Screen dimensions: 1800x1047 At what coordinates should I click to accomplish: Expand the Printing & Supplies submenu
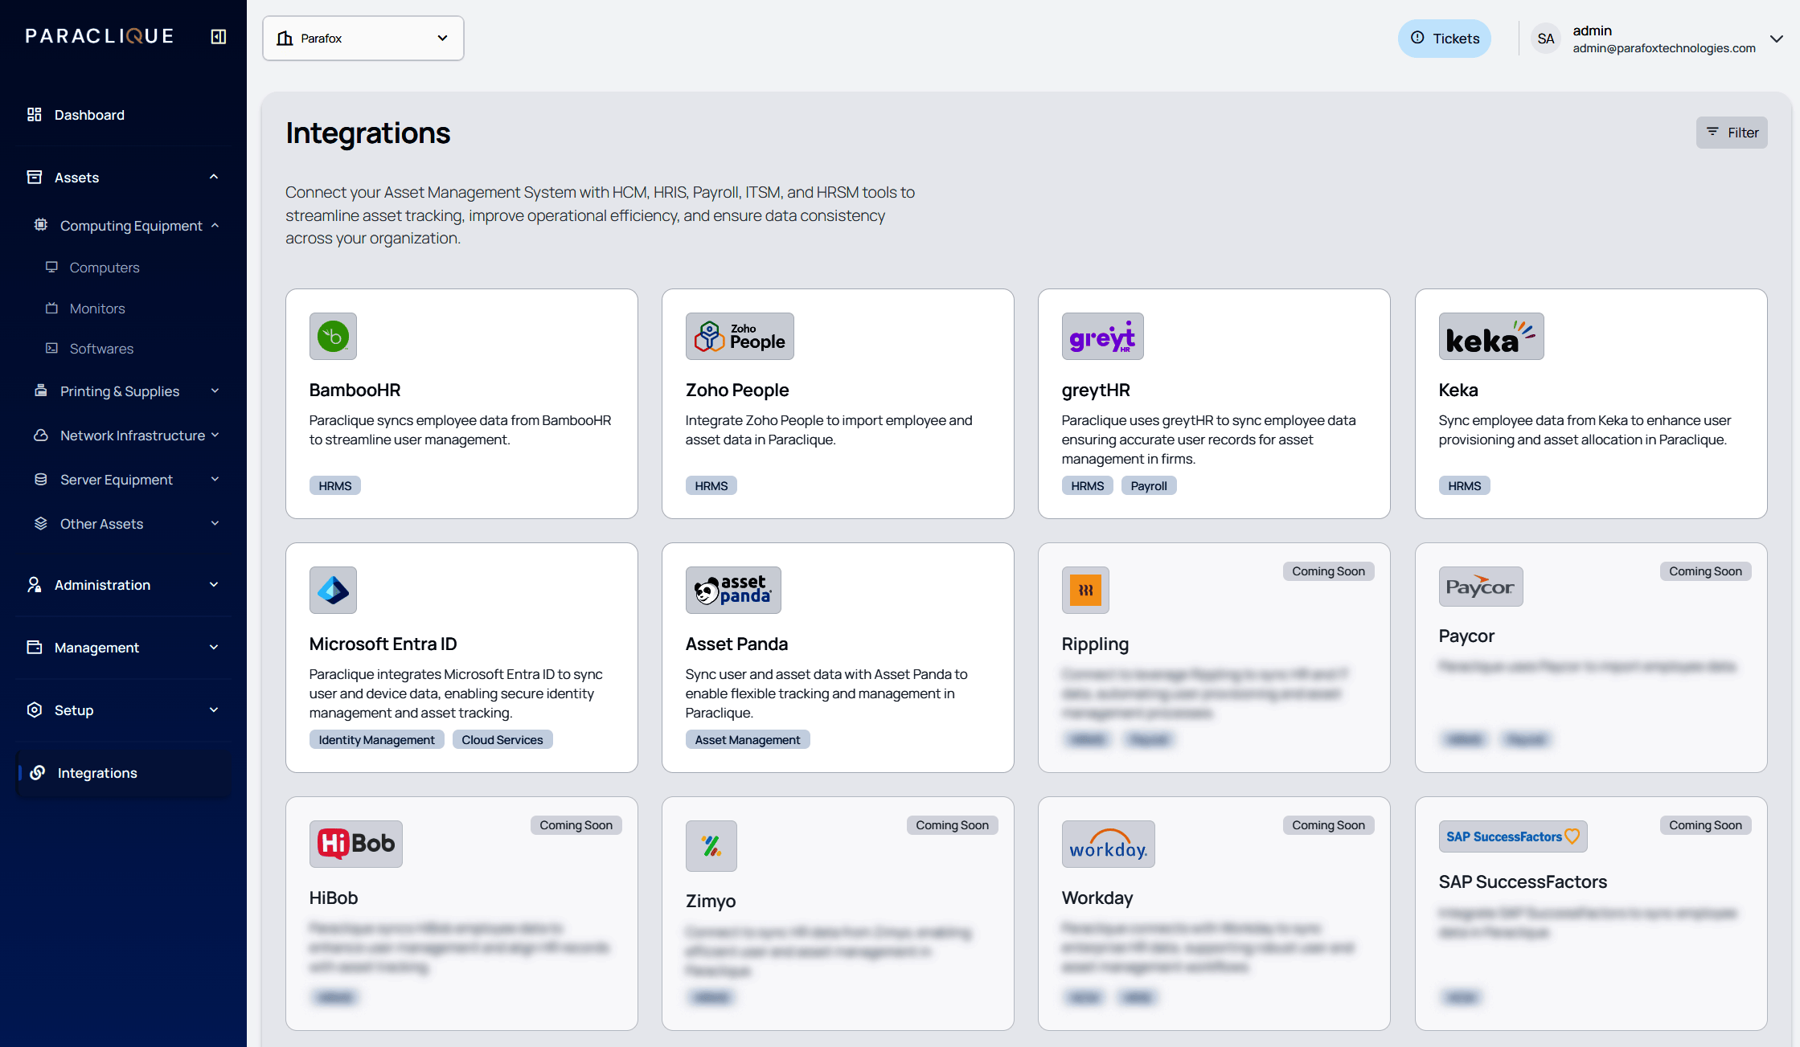point(215,391)
